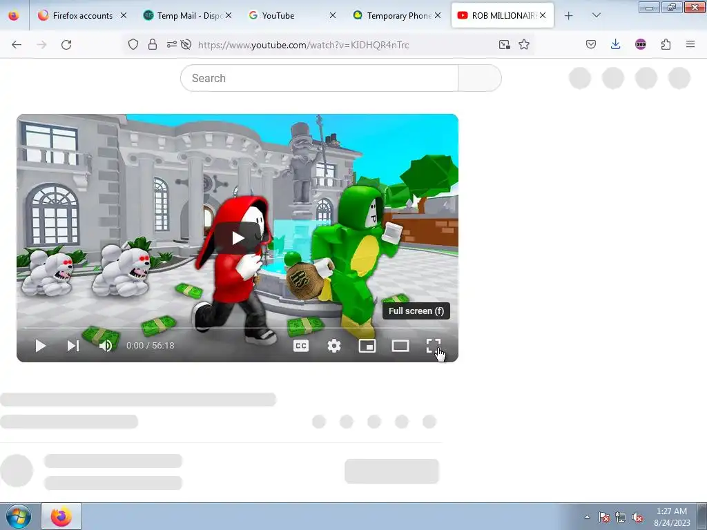Image resolution: width=707 pixels, height=530 pixels.
Task: Open the Firefox application menu
Action: (690, 44)
